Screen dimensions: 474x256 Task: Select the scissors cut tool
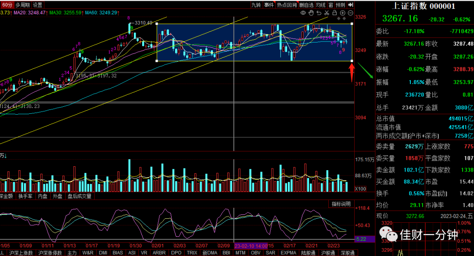[x=327, y=13]
